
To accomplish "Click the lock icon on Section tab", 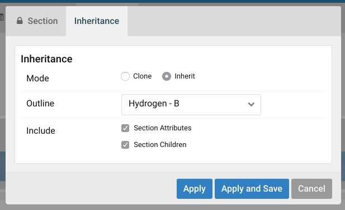I will (x=20, y=21).
